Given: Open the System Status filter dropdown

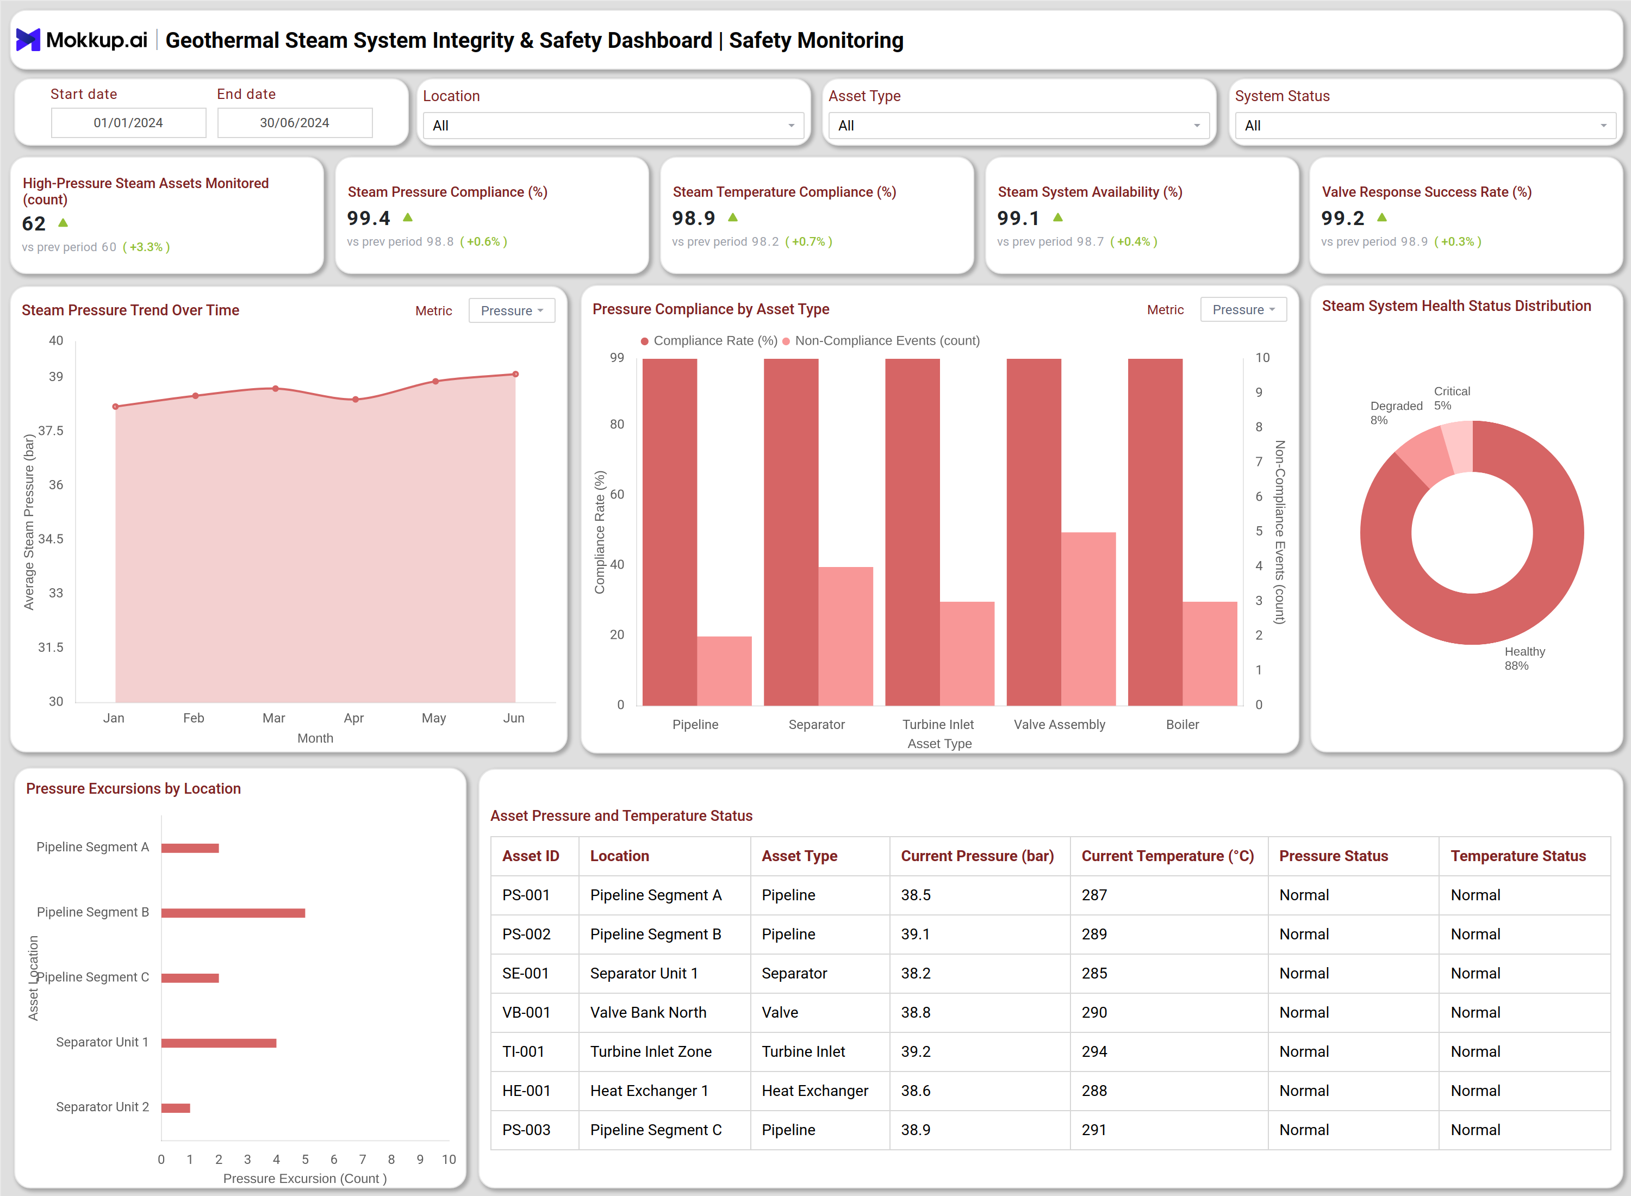Looking at the screenshot, I should (1425, 125).
